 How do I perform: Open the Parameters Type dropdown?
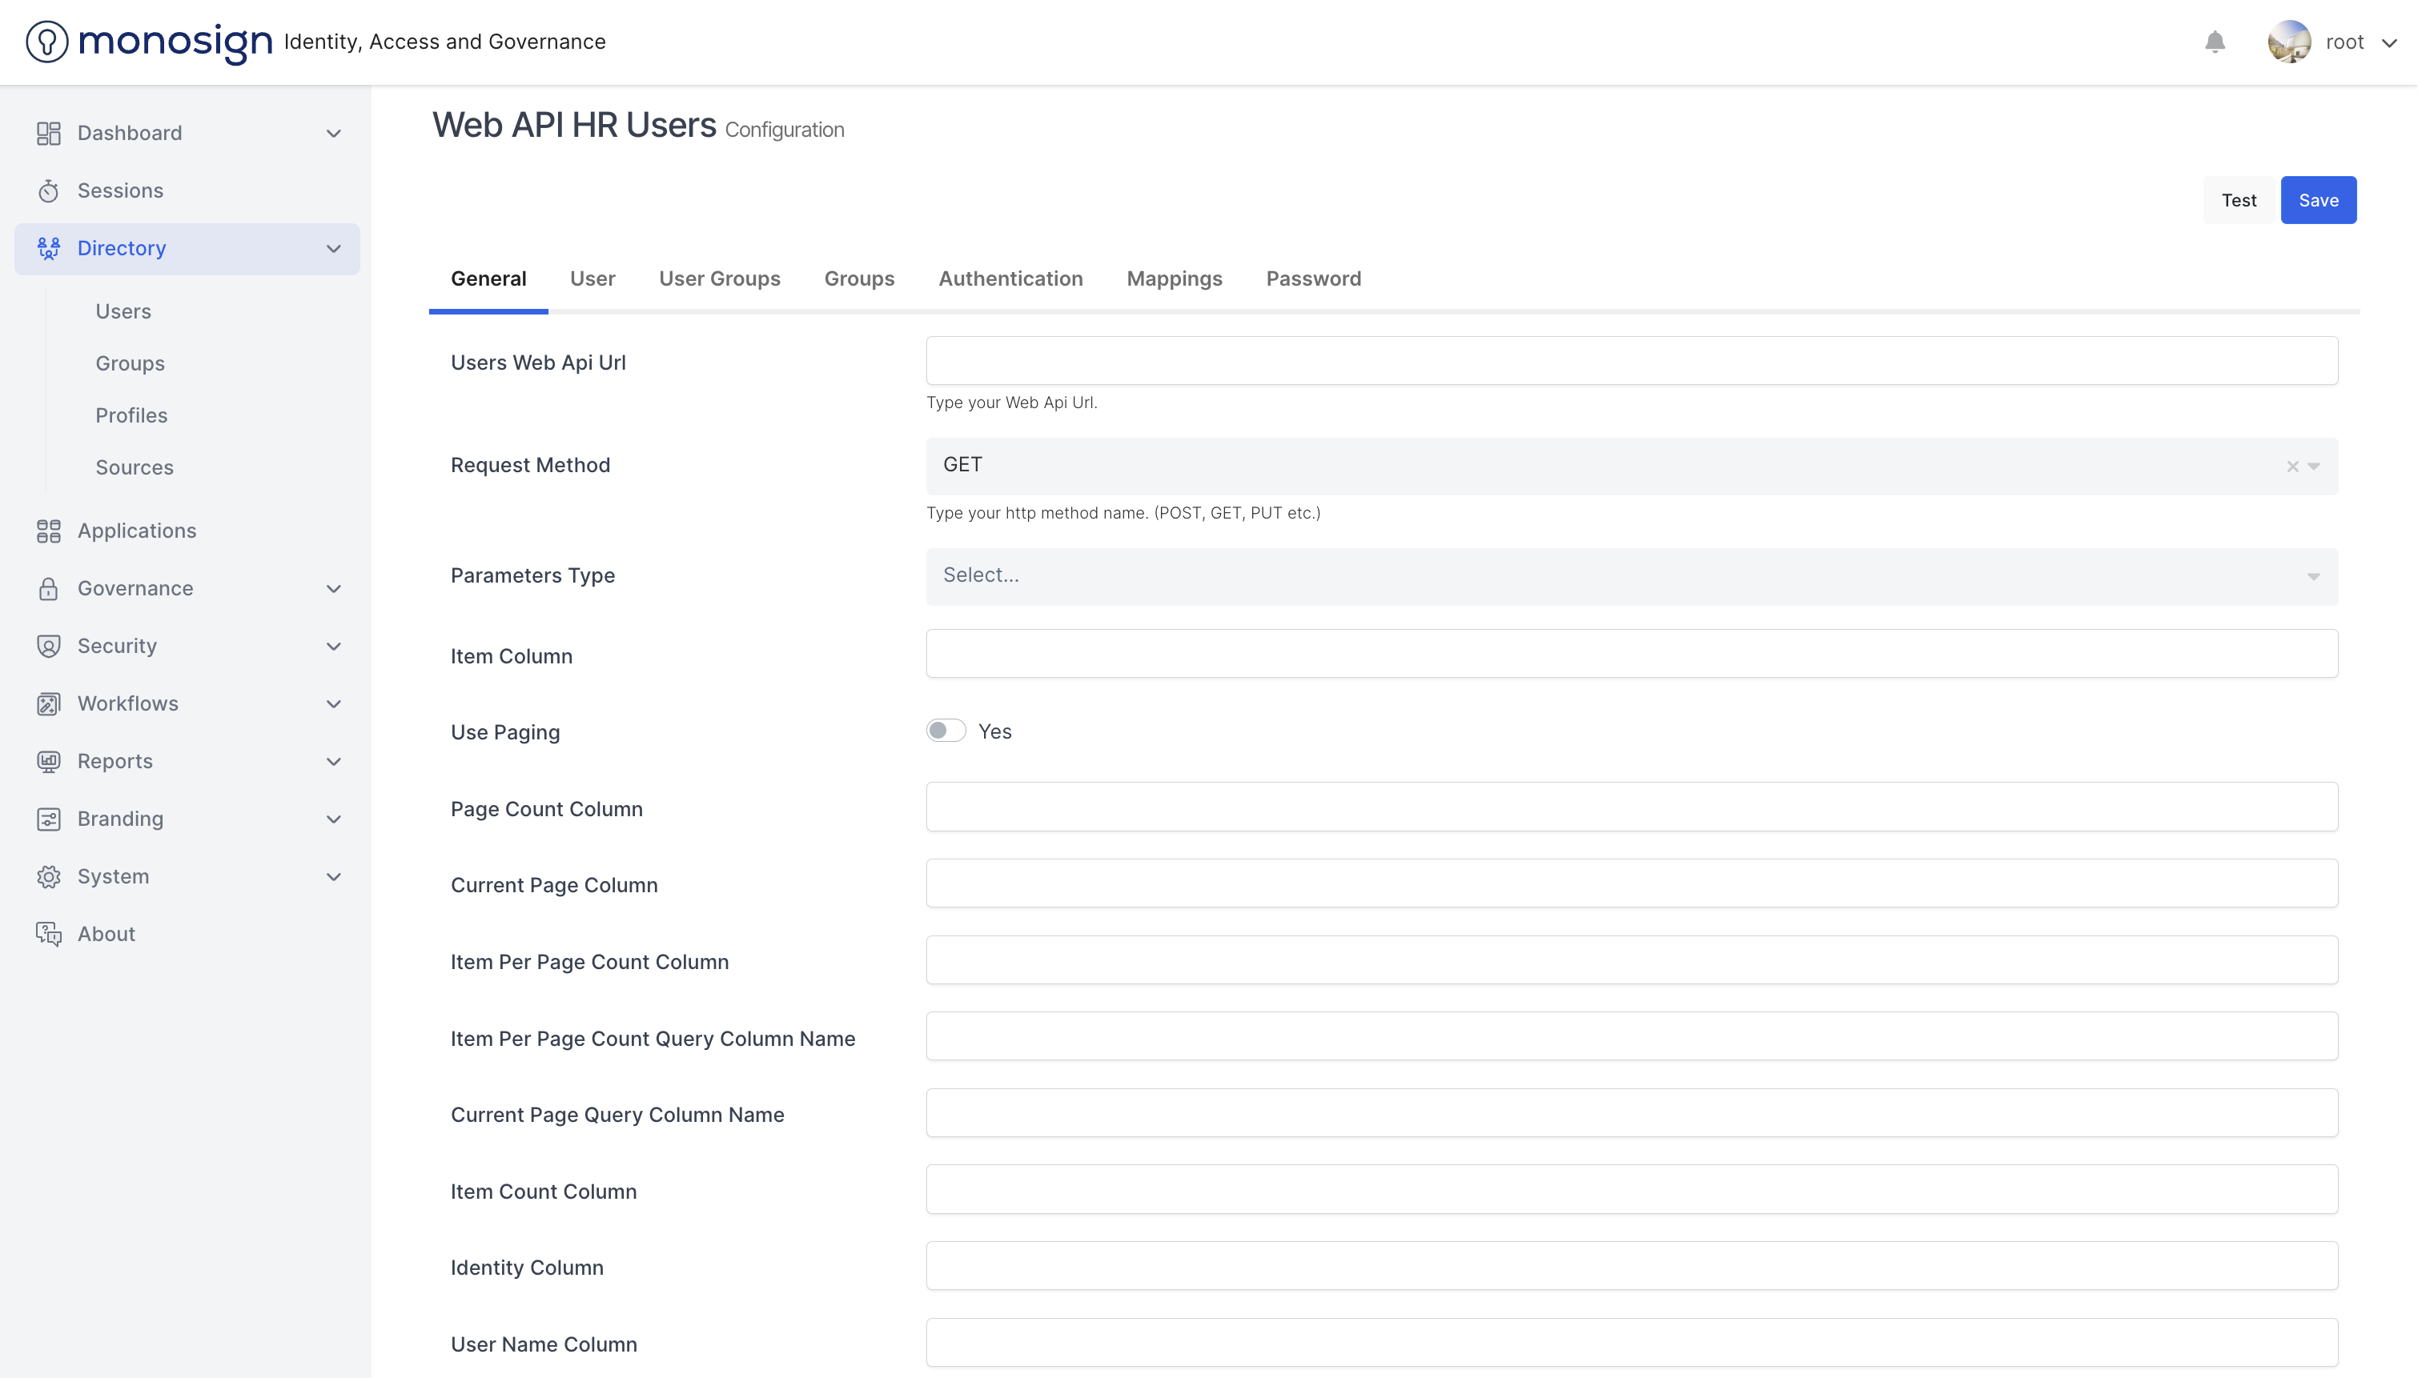pos(1631,575)
